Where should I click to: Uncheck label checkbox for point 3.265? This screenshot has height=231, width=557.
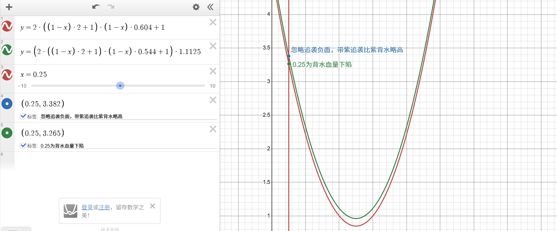tap(23, 145)
